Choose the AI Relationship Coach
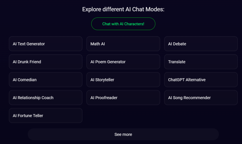Viewport: 242px width, 144px height. coord(46,98)
